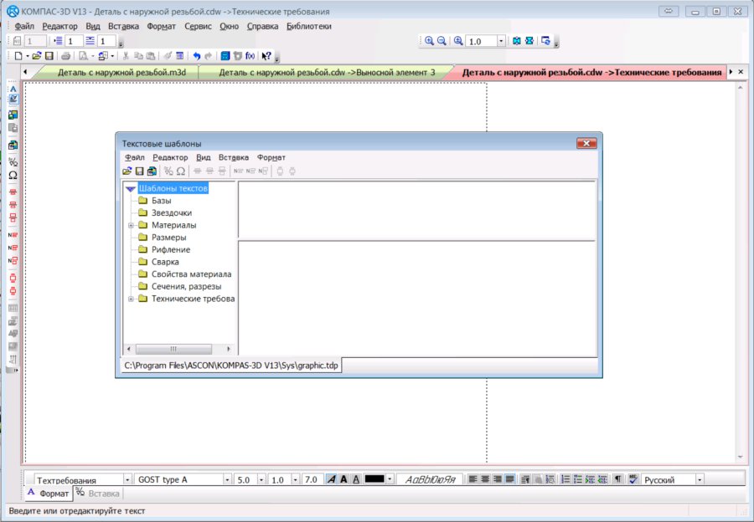Click the Сварка folder icon

pos(142,262)
